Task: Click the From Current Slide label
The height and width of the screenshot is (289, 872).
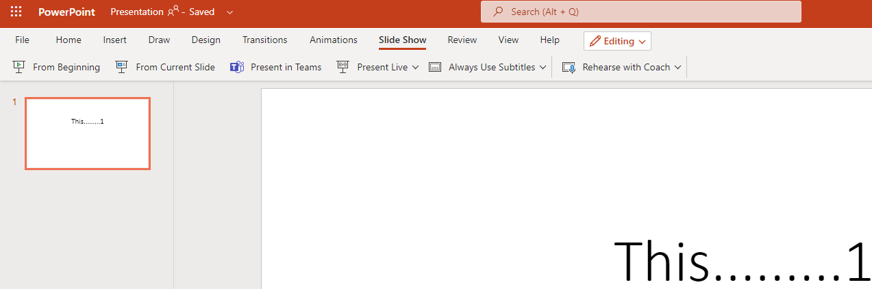Action: pyautogui.click(x=175, y=67)
